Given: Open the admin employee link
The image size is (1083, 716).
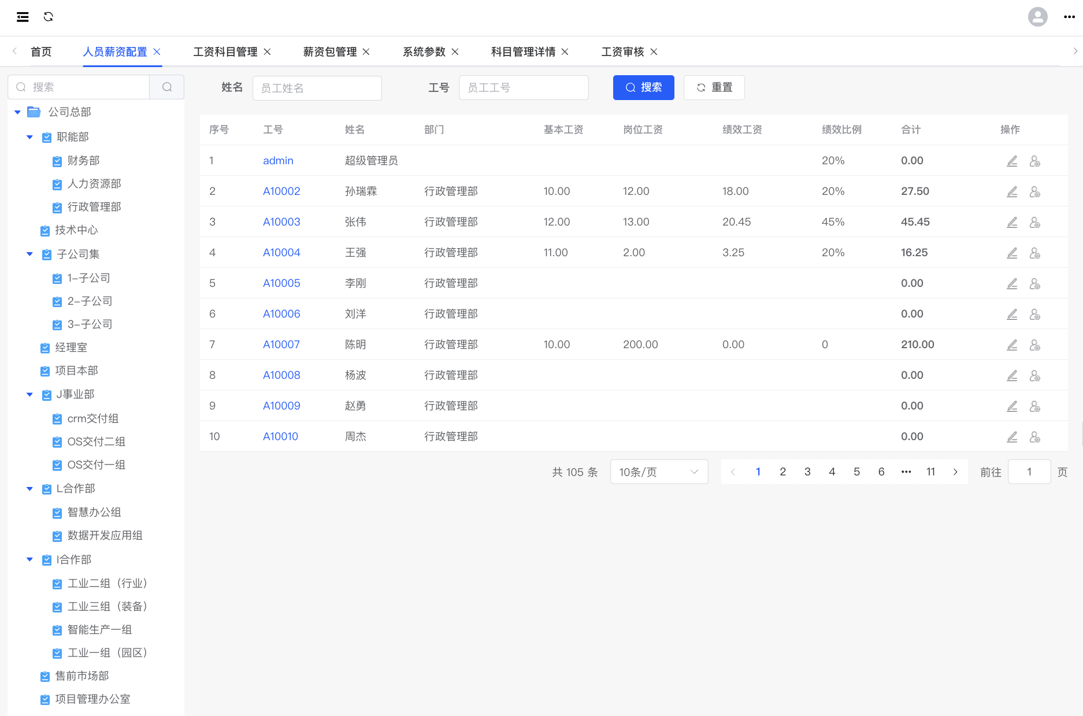Looking at the screenshot, I should (278, 161).
